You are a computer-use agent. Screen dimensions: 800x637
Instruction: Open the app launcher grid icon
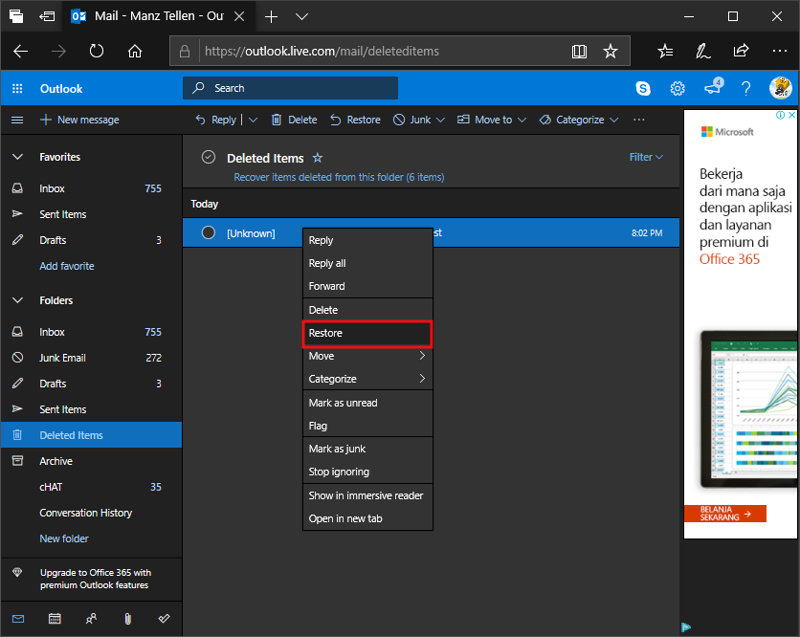(x=17, y=89)
